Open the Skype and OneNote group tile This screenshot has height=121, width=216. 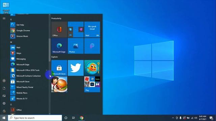tap(76, 29)
